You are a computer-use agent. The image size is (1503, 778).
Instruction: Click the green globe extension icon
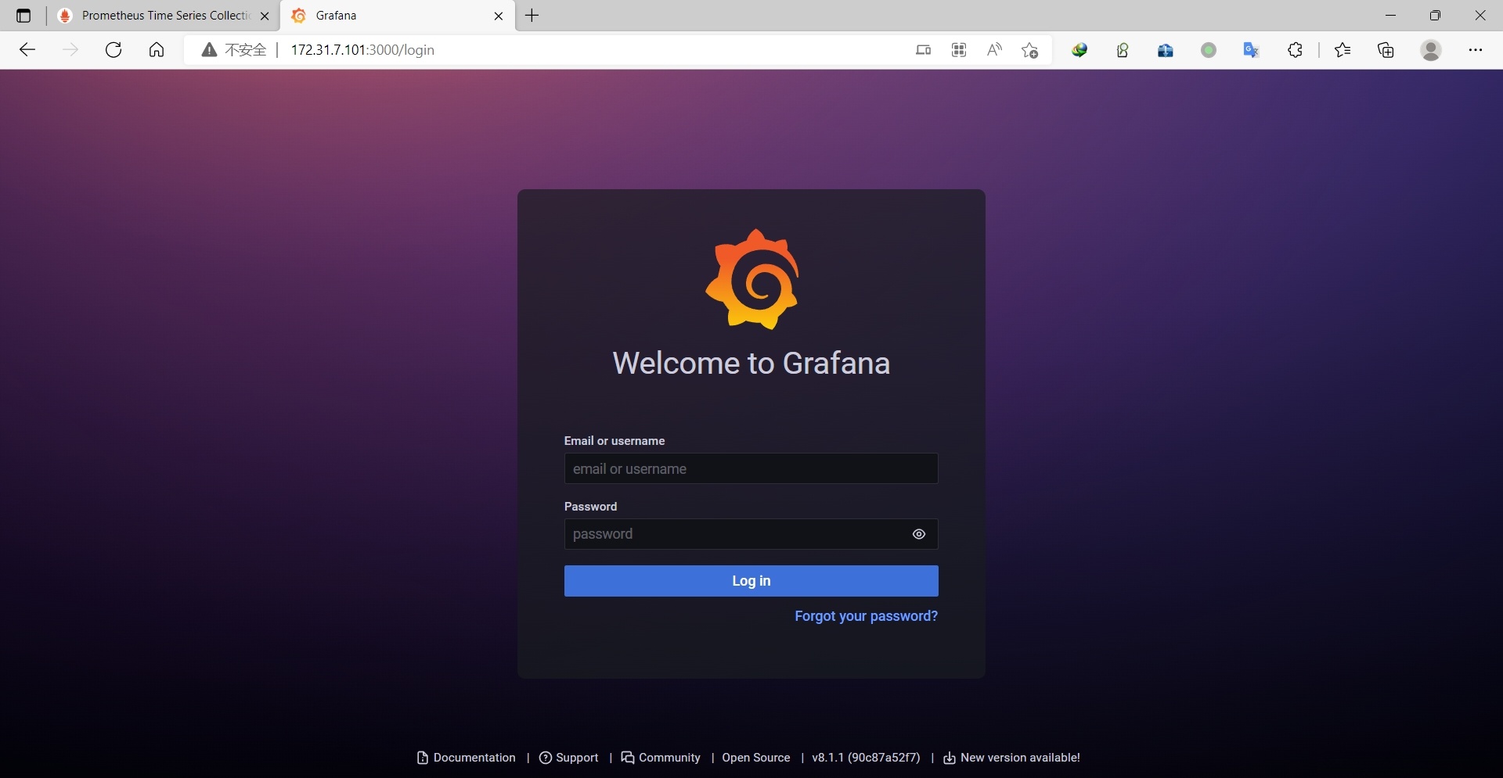1080,50
